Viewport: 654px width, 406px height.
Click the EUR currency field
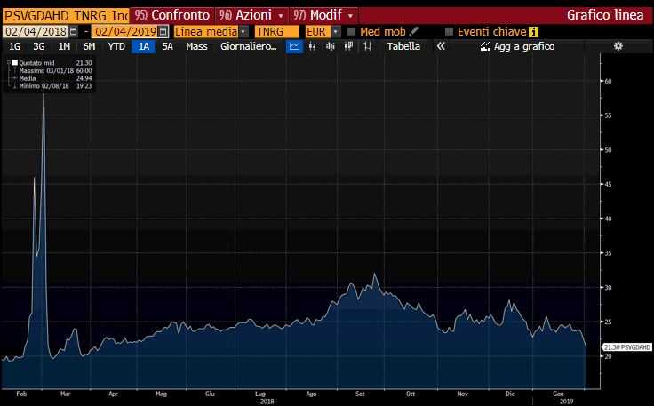click(x=318, y=32)
